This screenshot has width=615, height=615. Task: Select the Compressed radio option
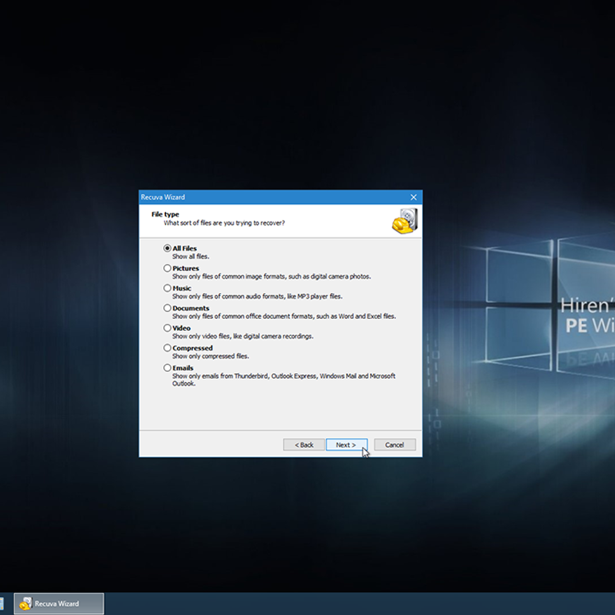(x=167, y=348)
